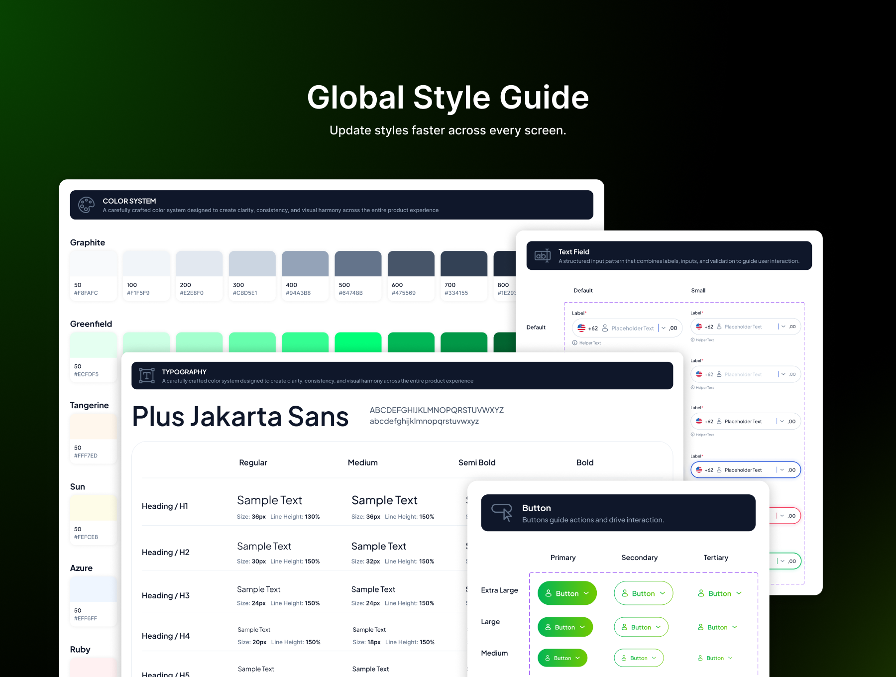This screenshot has height=677, width=896.
Task: Select the Sun 50 swatch #FEFCE8
Action: (x=94, y=520)
